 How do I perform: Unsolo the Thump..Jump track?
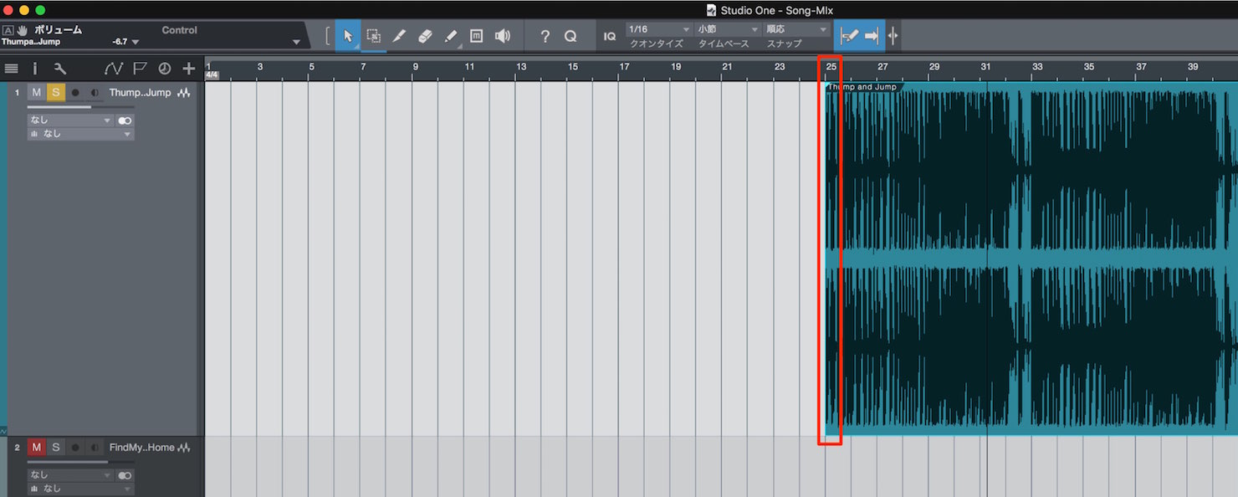pos(56,93)
